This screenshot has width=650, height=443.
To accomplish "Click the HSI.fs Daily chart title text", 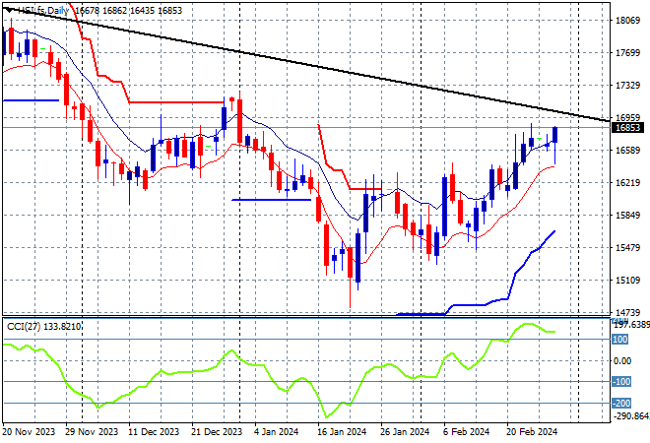I will click(42, 11).
